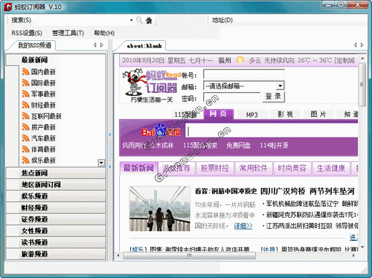Select 互联网最新 feed in the list
Viewport: 372px width, 278px height.
(46, 116)
